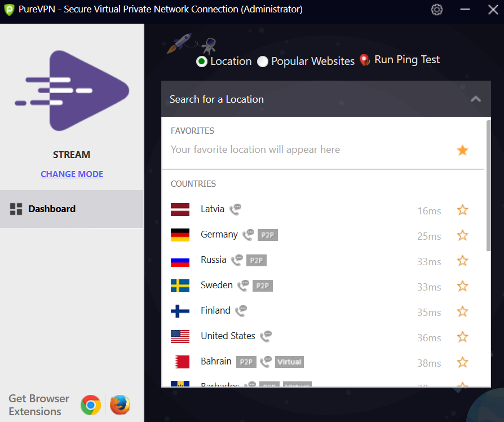Image resolution: width=504 pixels, height=422 pixels.
Task: Favorite Finland with its star
Action: [x=462, y=311]
